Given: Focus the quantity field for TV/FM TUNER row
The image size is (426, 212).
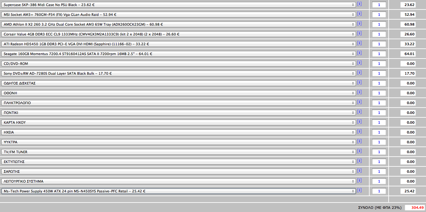Looking at the screenshot, I should [x=379, y=152].
